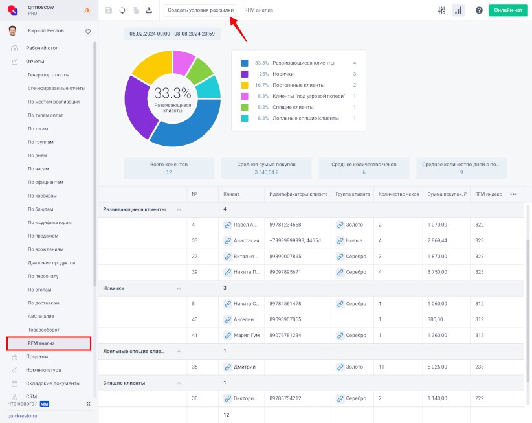
Task: Open client link icon for Дмитрий
Action: (x=228, y=367)
